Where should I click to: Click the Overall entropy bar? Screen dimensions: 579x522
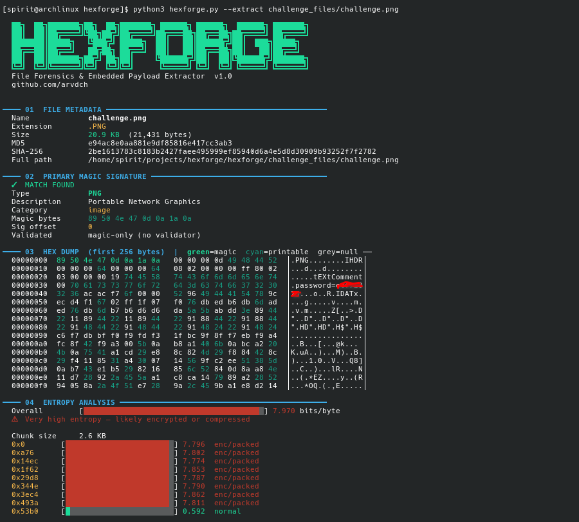(x=173, y=411)
